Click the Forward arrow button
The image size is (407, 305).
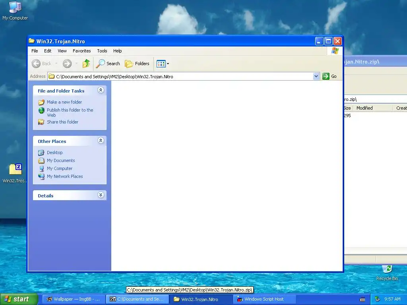[x=67, y=64]
